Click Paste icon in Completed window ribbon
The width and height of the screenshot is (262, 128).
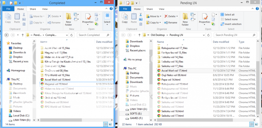coord(17,18)
